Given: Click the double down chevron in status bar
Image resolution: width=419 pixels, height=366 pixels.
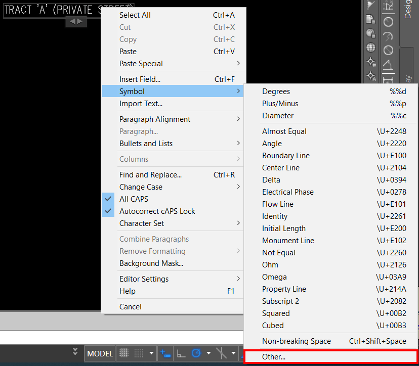Looking at the screenshot, I should point(75,351).
